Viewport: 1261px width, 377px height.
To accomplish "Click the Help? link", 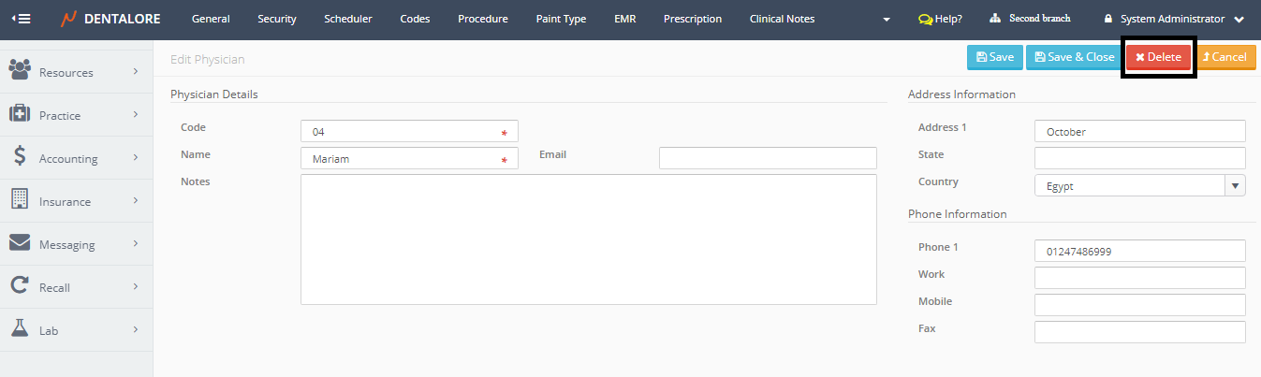I will pos(940,19).
